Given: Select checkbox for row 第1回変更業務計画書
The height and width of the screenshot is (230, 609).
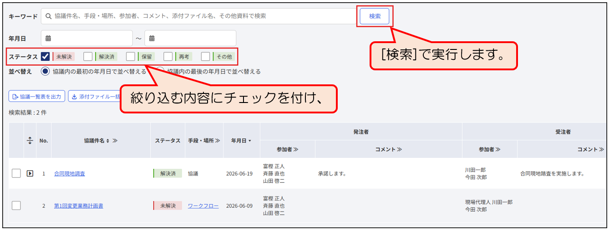Looking at the screenshot, I should click(16, 206).
